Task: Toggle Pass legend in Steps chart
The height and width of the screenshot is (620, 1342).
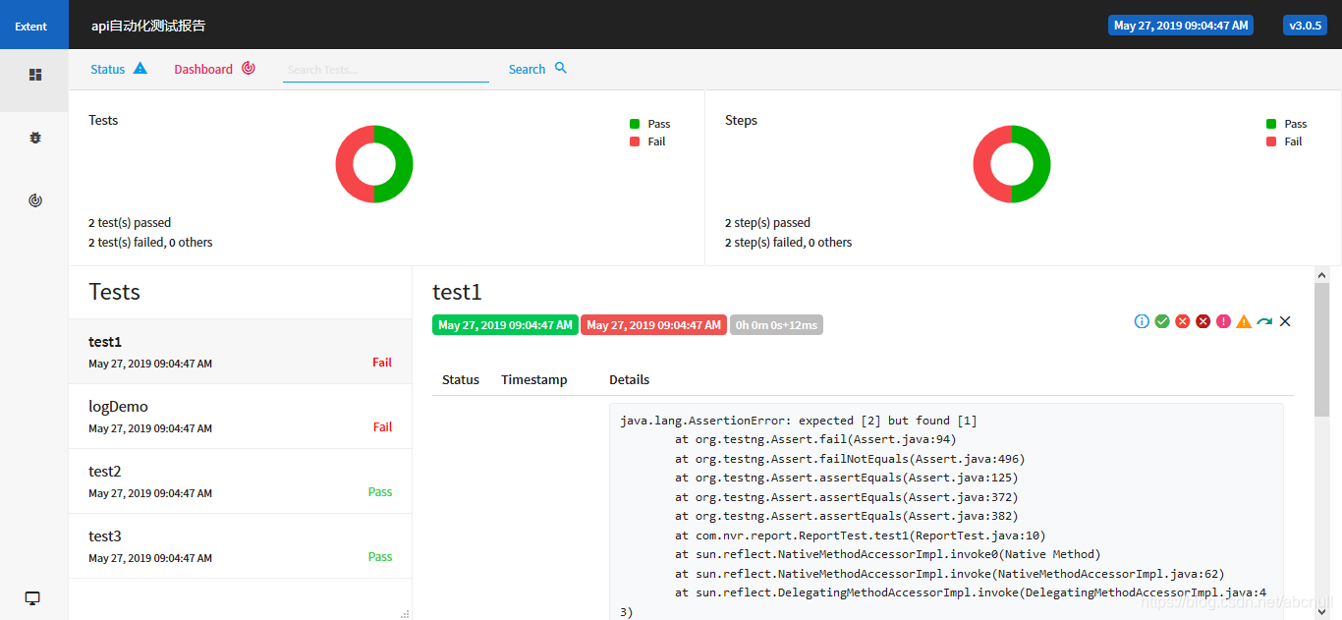Action: pyautogui.click(x=1287, y=124)
